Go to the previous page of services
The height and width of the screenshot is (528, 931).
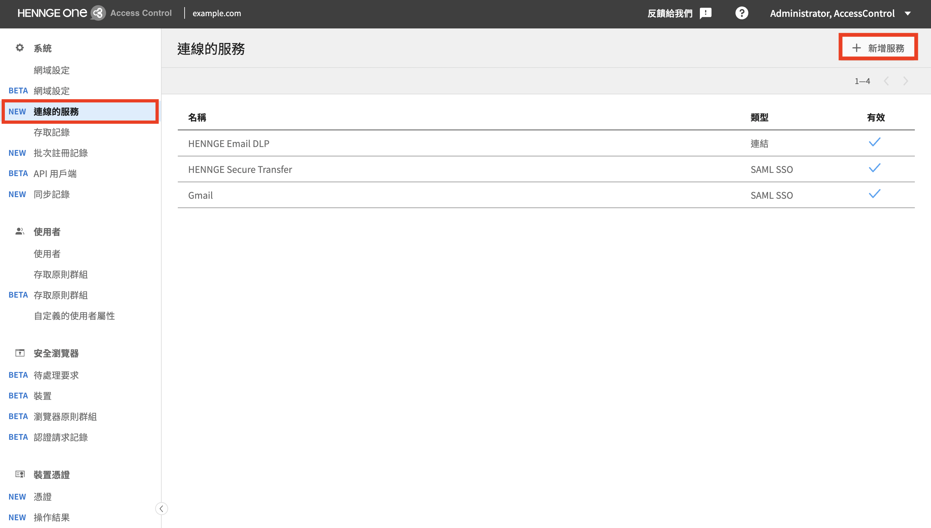tap(886, 81)
